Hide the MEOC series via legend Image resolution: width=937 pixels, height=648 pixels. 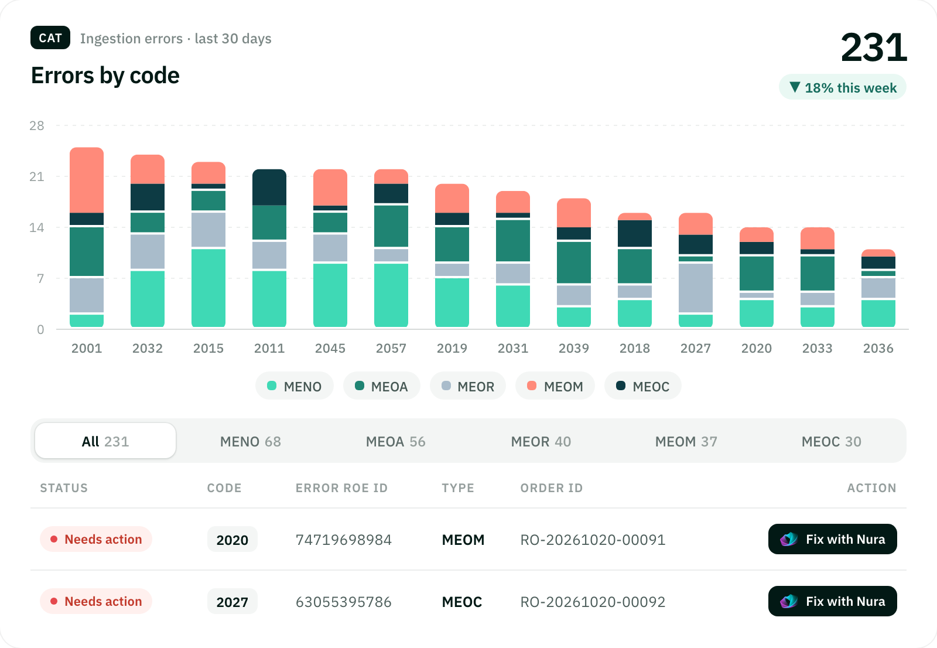pos(643,386)
